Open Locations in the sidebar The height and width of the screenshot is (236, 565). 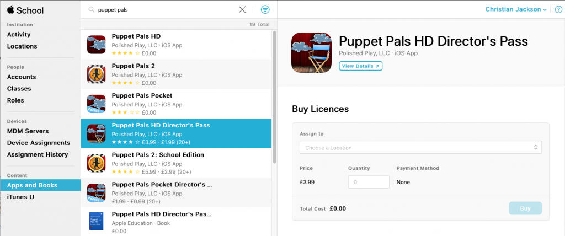click(x=22, y=46)
